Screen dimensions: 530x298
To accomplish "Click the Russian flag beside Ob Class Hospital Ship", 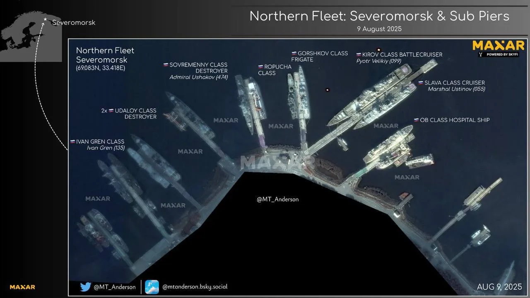I will coord(416,120).
